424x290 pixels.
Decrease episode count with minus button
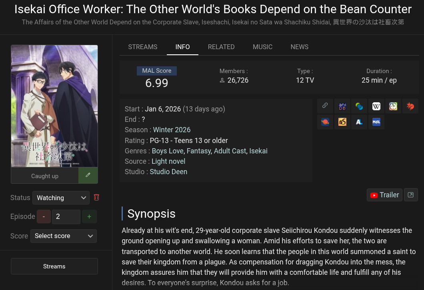click(x=44, y=217)
